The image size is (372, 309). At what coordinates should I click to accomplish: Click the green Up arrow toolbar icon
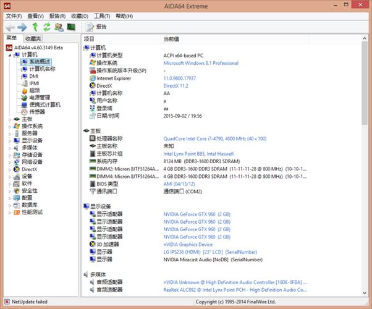[35, 27]
